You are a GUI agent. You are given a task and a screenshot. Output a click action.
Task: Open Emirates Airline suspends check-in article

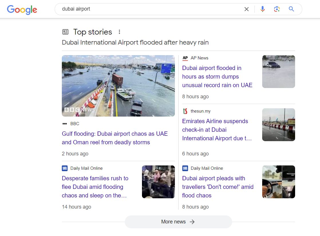[x=217, y=130]
